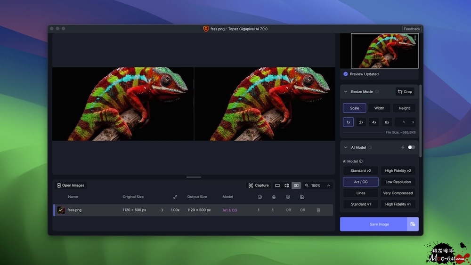The image size is (471, 265).
Task: Click the Open Images button
Action: coord(71,185)
